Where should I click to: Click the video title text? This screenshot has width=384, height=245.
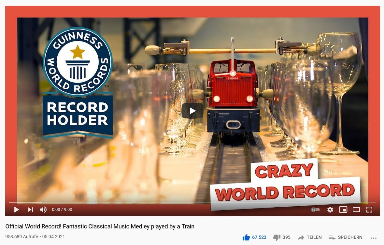click(x=100, y=226)
